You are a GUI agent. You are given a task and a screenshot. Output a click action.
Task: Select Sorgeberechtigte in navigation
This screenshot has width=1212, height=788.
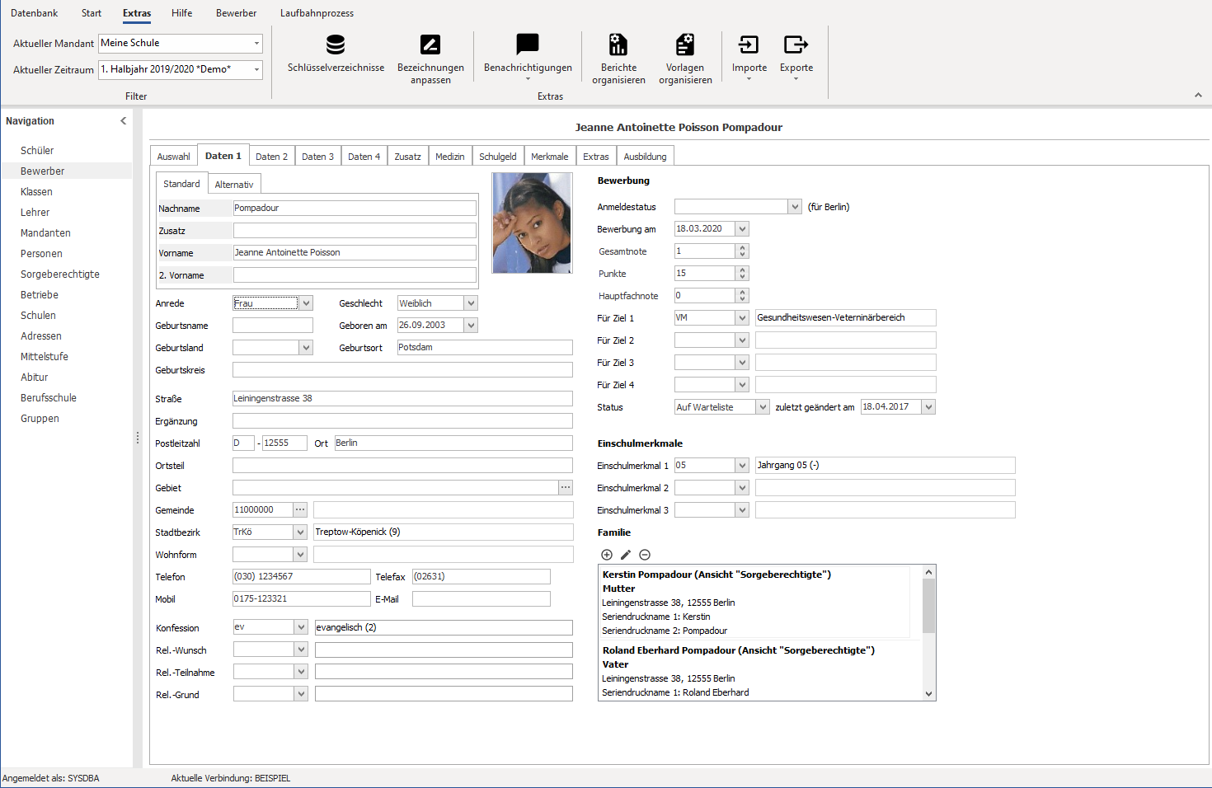60,274
